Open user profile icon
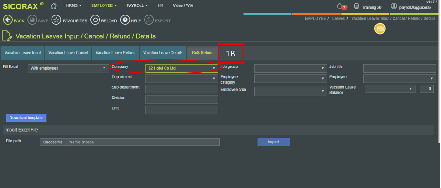 point(394,6)
